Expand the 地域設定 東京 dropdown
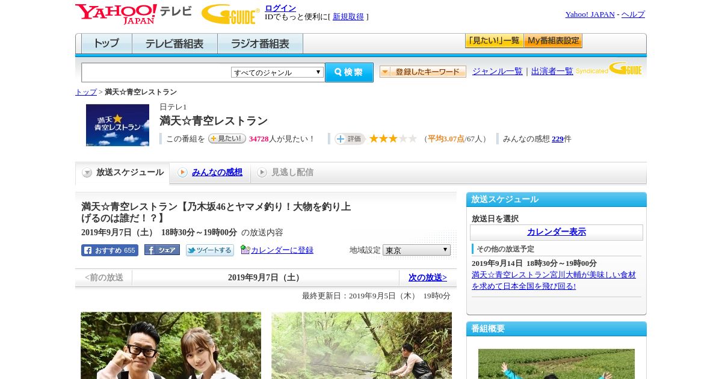Viewport: 722px width, 379px height. [416, 250]
